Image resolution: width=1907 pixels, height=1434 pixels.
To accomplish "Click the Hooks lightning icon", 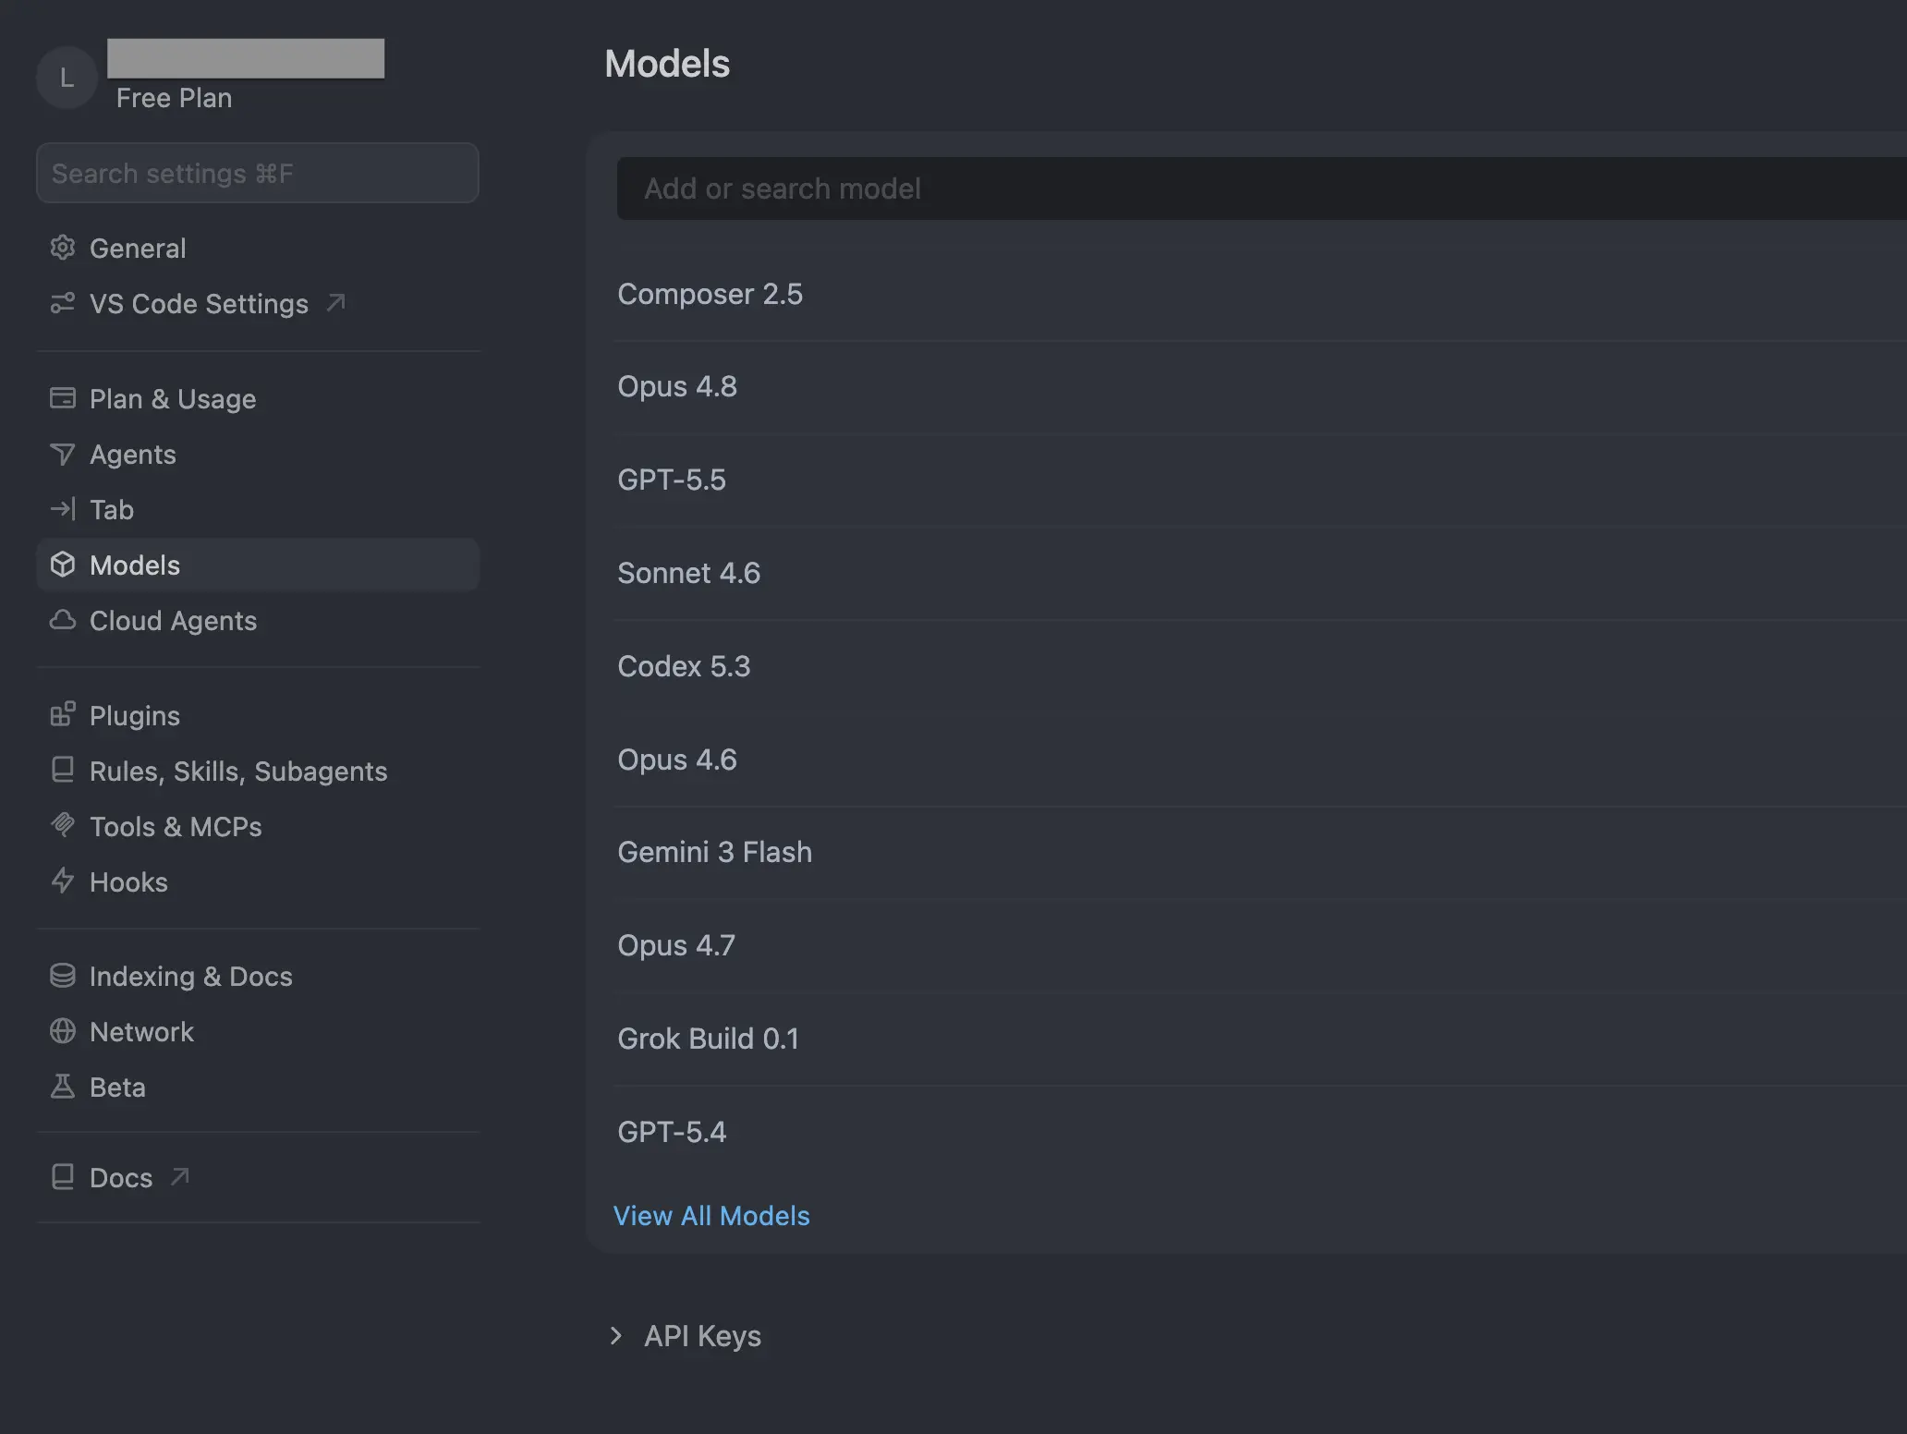I will [62, 881].
